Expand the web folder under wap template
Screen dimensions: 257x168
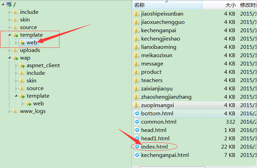click(x=22, y=104)
